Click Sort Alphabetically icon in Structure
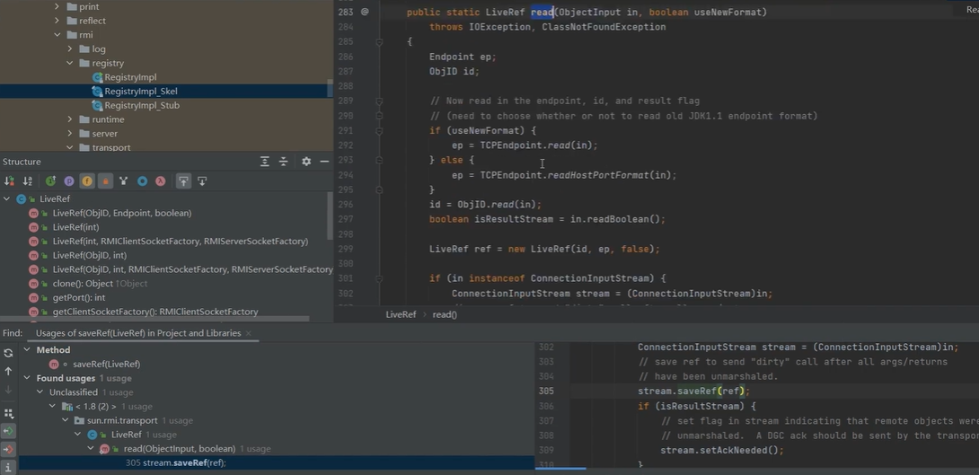The height and width of the screenshot is (475, 979). 28,181
